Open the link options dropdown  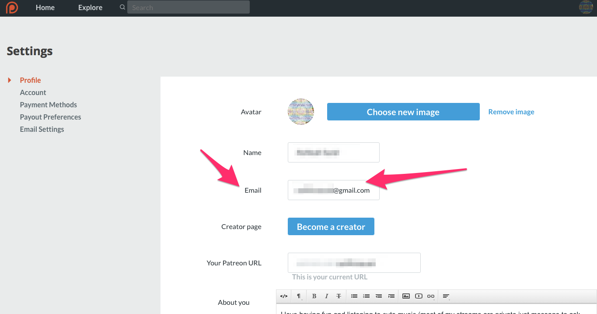click(431, 296)
